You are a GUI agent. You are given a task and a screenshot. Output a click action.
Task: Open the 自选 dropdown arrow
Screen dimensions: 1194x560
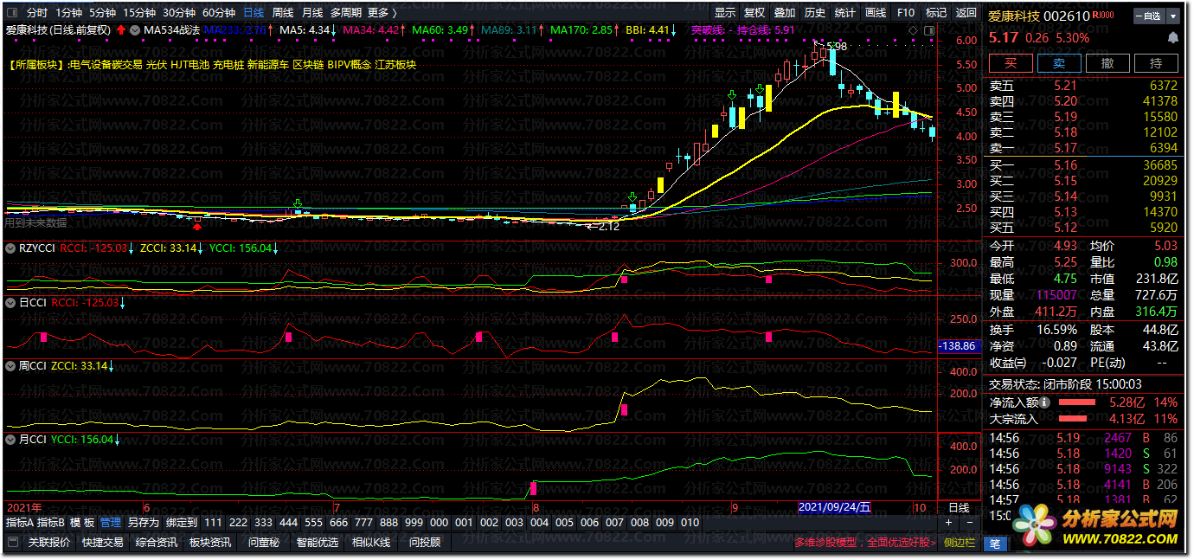click(1172, 16)
